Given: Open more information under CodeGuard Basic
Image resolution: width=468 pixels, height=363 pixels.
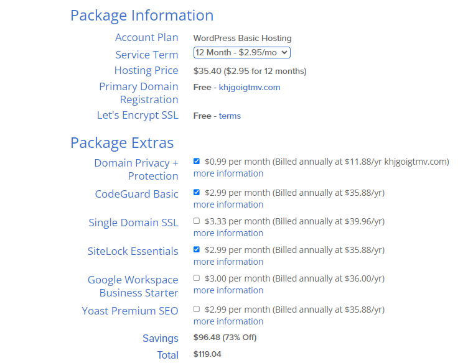Looking at the screenshot, I should pyautogui.click(x=228, y=204).
